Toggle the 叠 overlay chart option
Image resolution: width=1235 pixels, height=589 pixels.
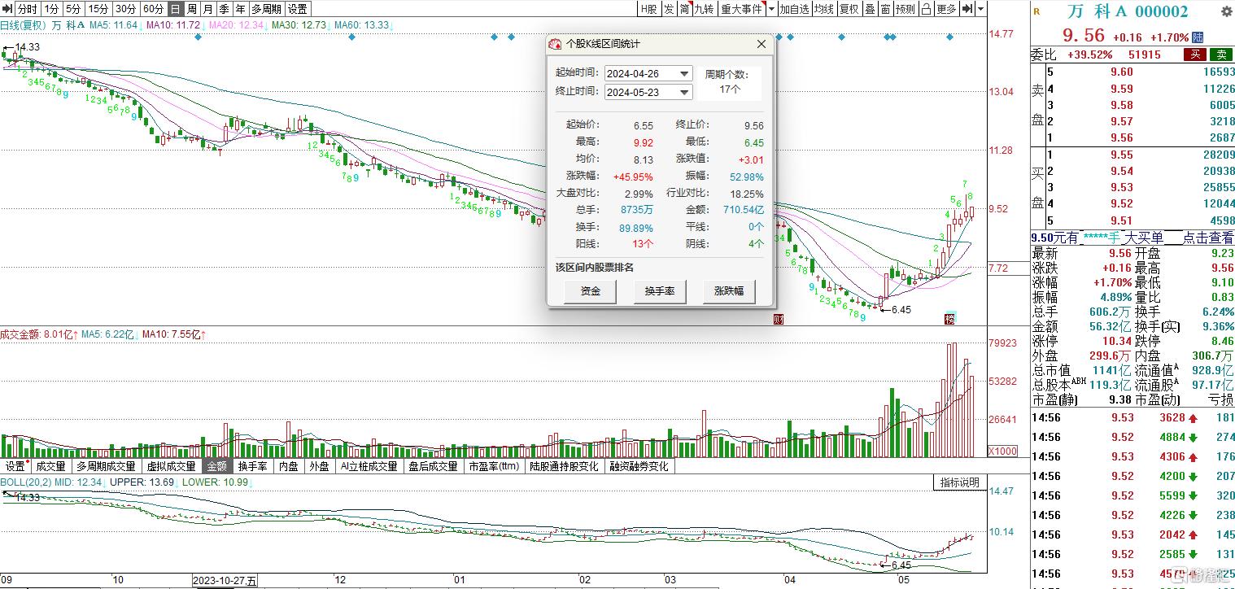[x=869, y=9]
